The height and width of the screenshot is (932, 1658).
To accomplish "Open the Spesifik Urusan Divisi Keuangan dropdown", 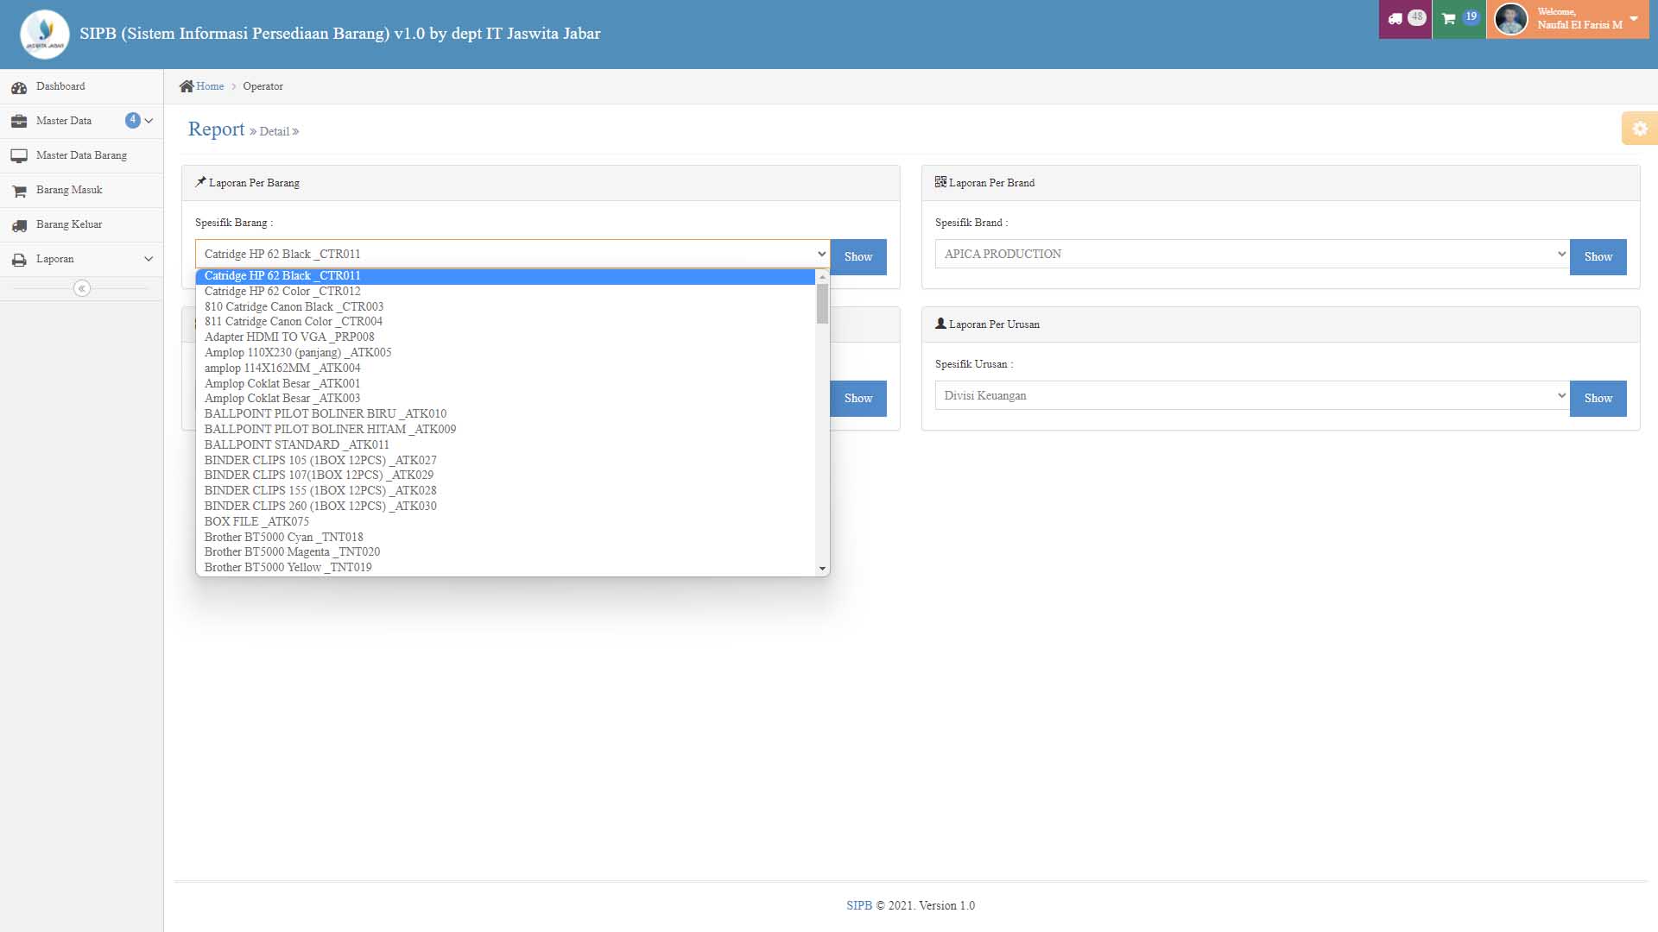I will coord(1251,395).
